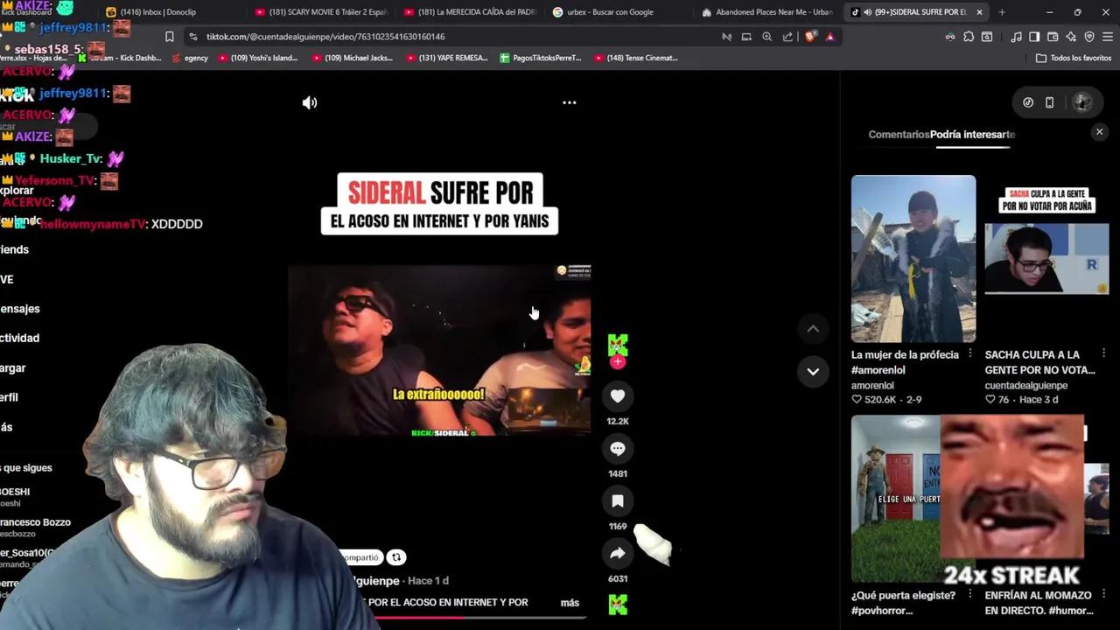Viewport: 1120px width, 630px height.
Task: Switch to 'Abandoned Places Near Me' tab
Action: (767, 12)
